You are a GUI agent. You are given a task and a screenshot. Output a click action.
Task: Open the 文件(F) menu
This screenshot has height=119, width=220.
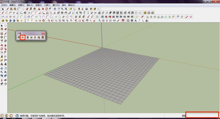(x=4, y=5)
